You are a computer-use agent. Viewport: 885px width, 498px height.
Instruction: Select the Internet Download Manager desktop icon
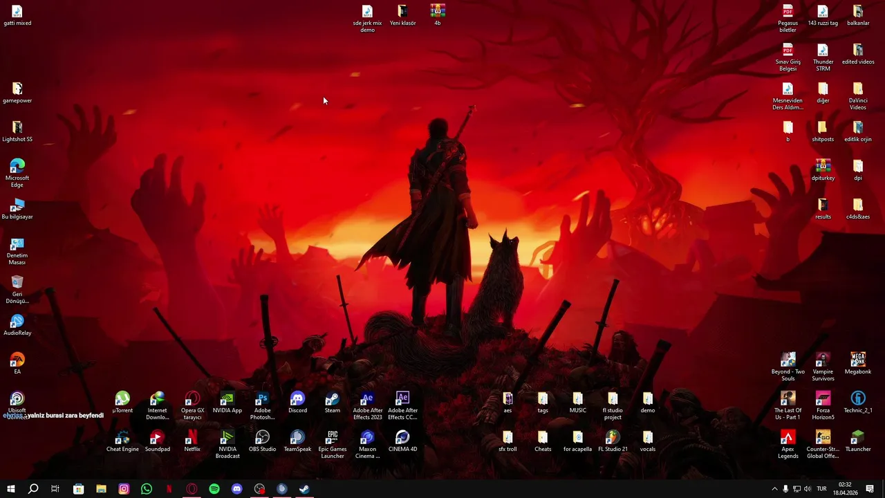[x=157, y=406]
